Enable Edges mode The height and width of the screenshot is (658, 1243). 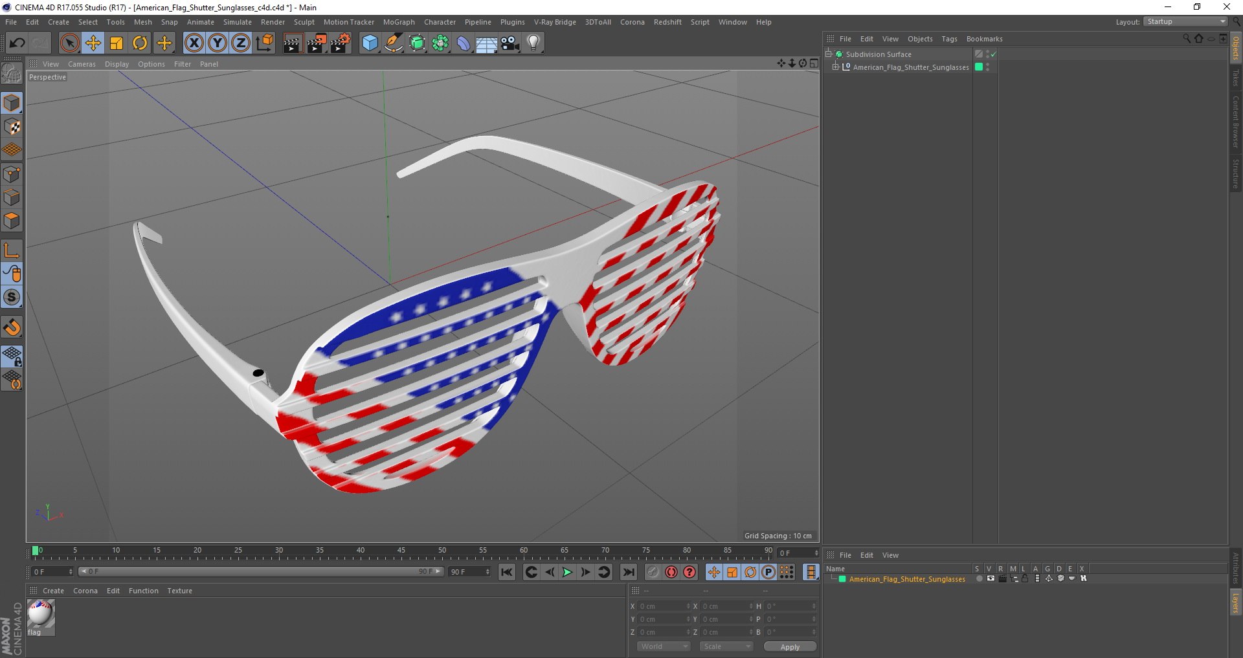[12, 197]
